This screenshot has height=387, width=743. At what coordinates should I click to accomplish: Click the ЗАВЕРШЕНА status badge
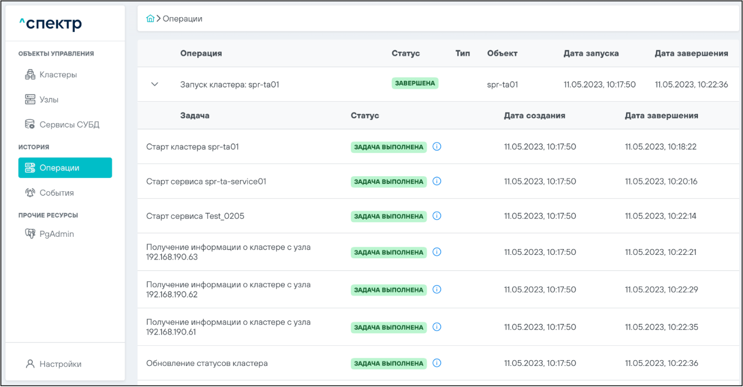tap(415, 84)
